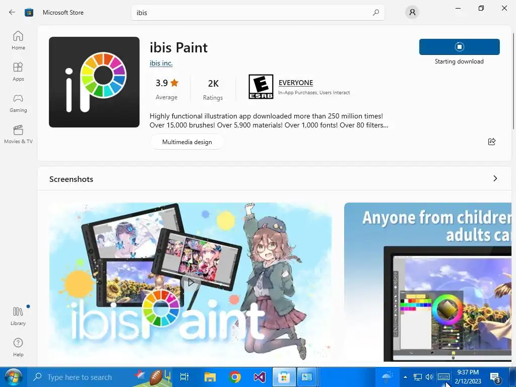
Task: Click the Microsoft Store logo icon
Action: tap(29, 13)
